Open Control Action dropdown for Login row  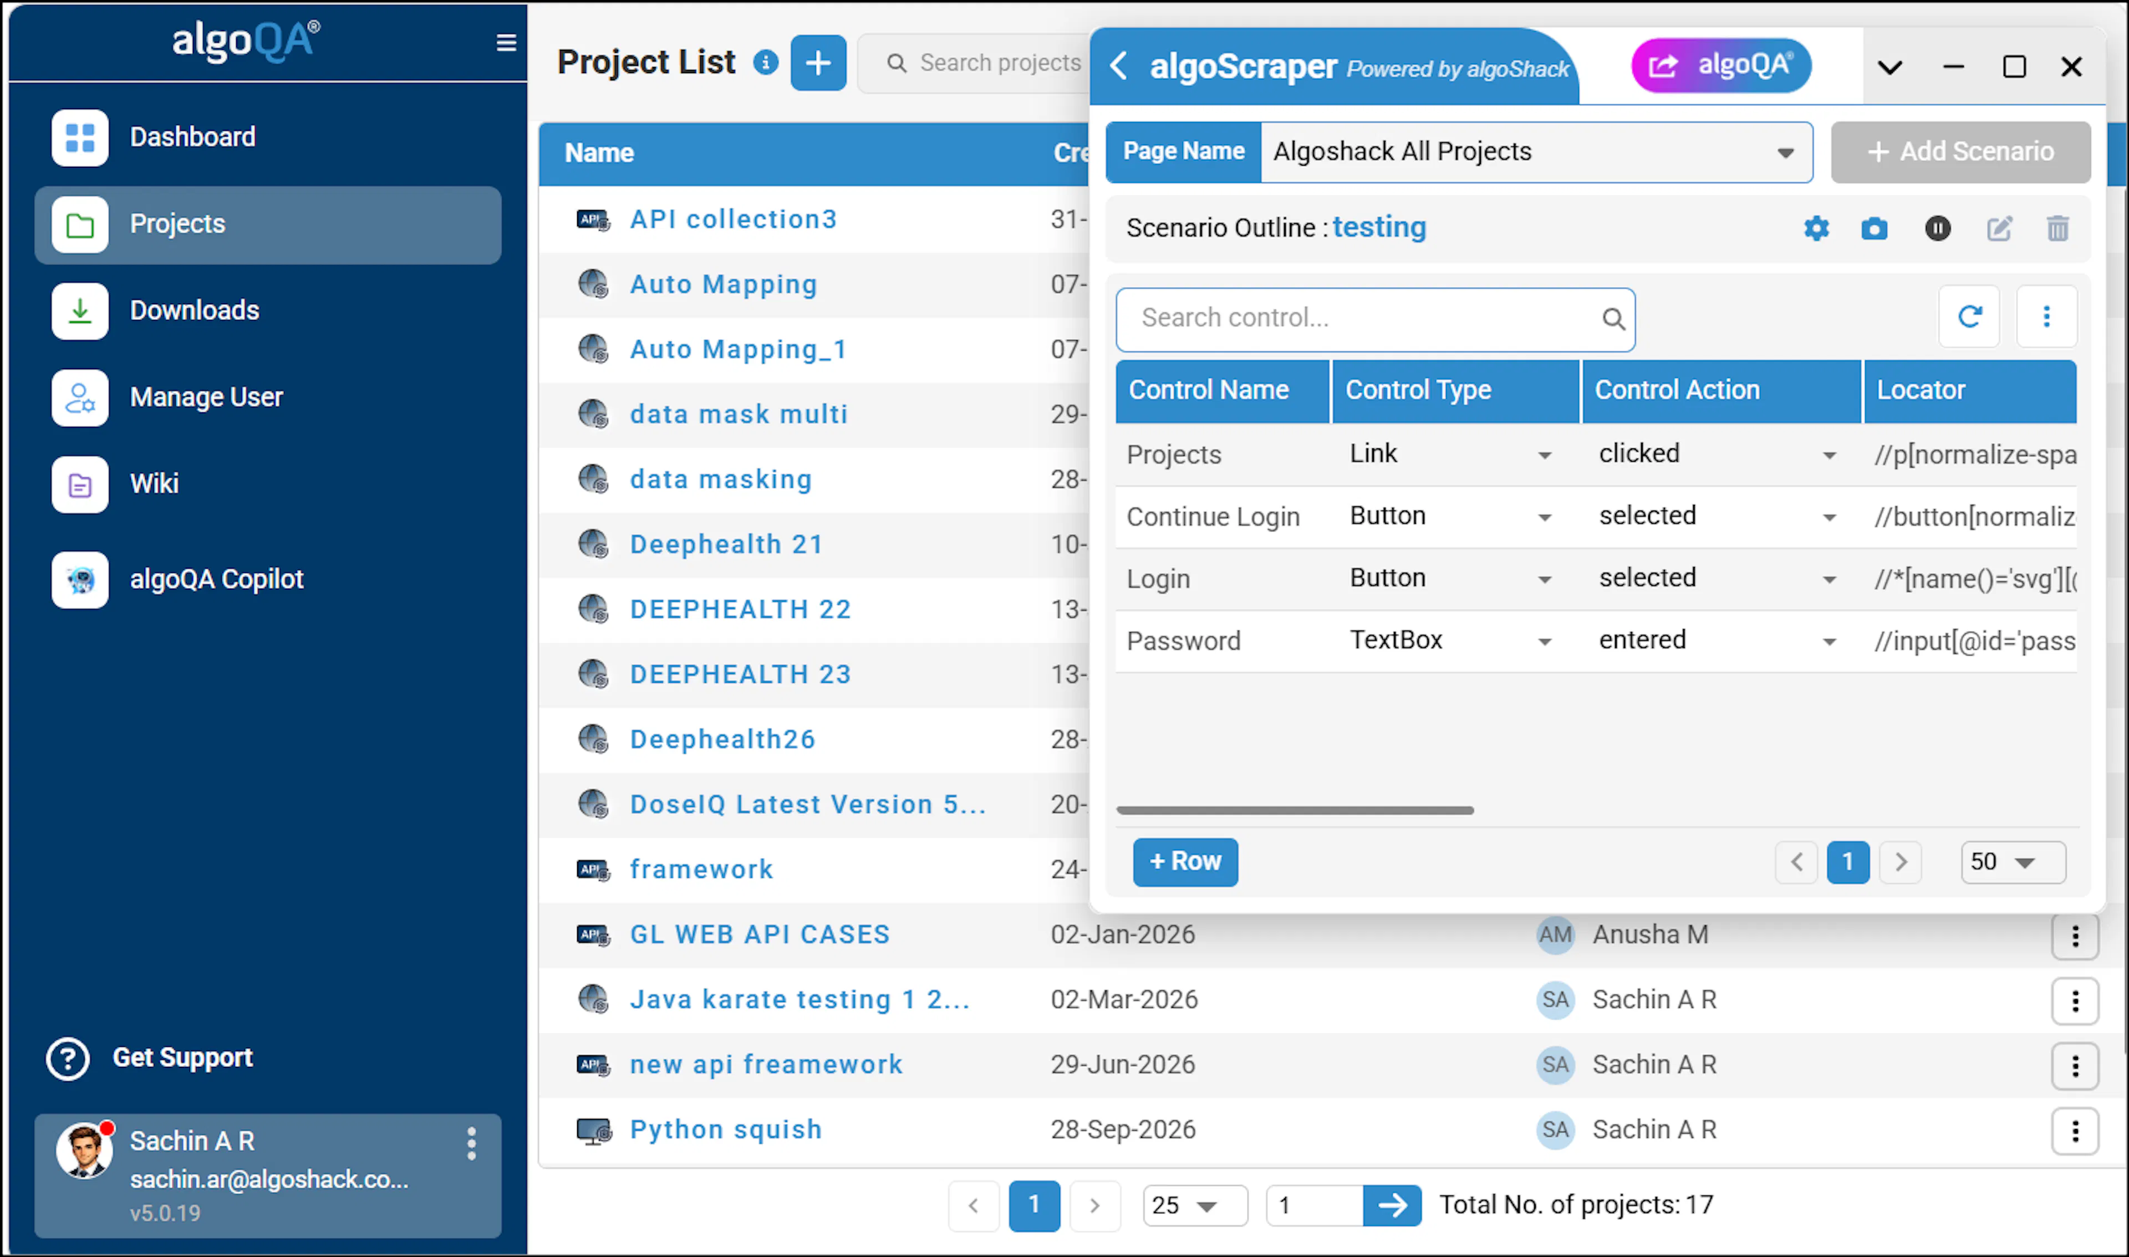pos(1829,579)
